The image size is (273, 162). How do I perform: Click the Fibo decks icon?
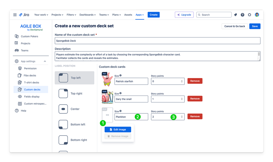[20, 75]
